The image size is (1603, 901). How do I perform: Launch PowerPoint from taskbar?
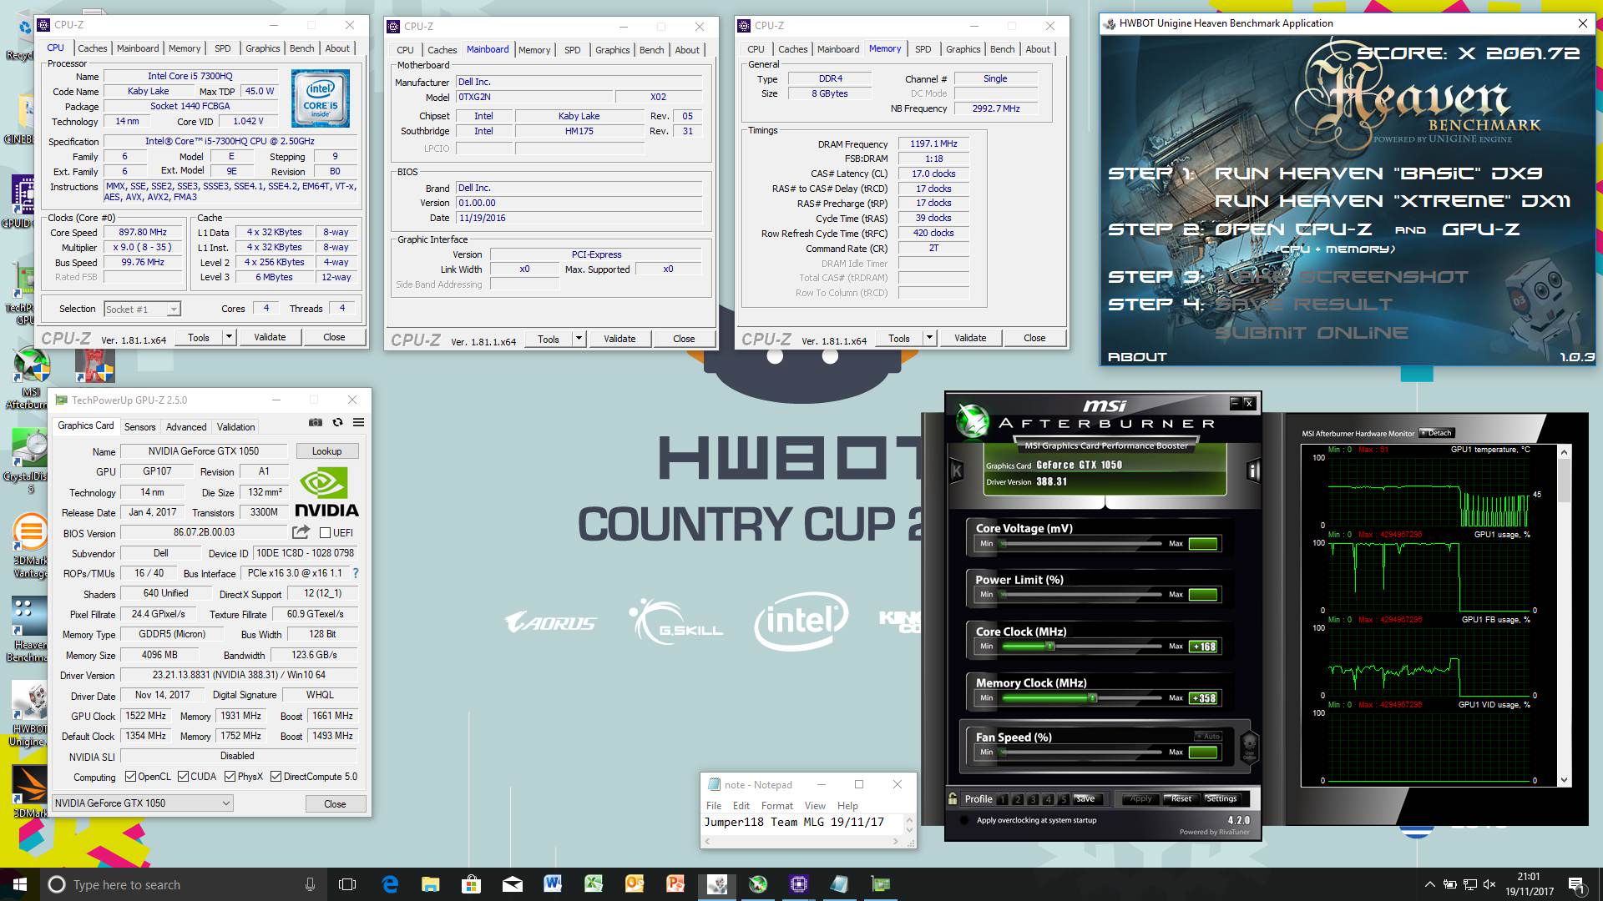point(675,884)
